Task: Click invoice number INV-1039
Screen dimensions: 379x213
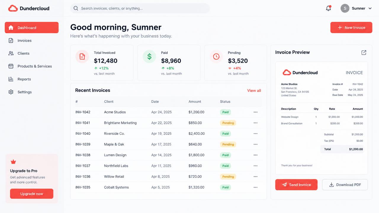Action: [x=83, y=144]
